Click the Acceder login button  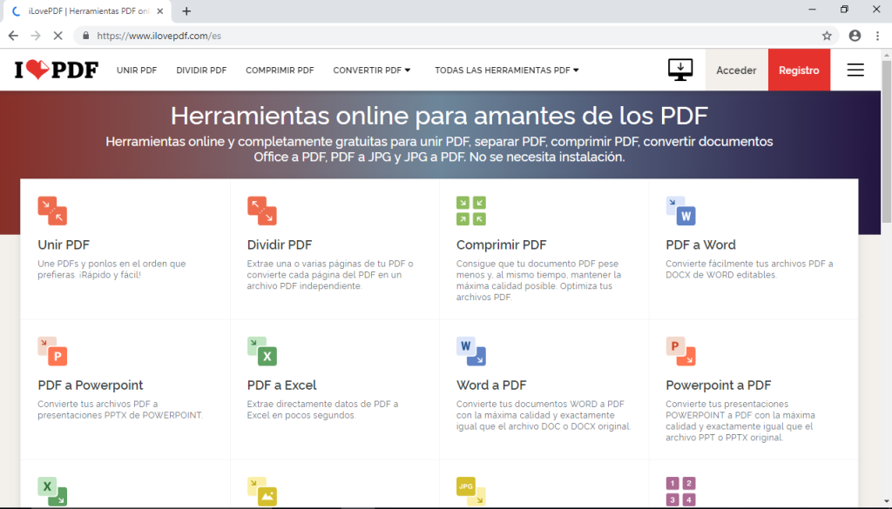click(736, 70)
